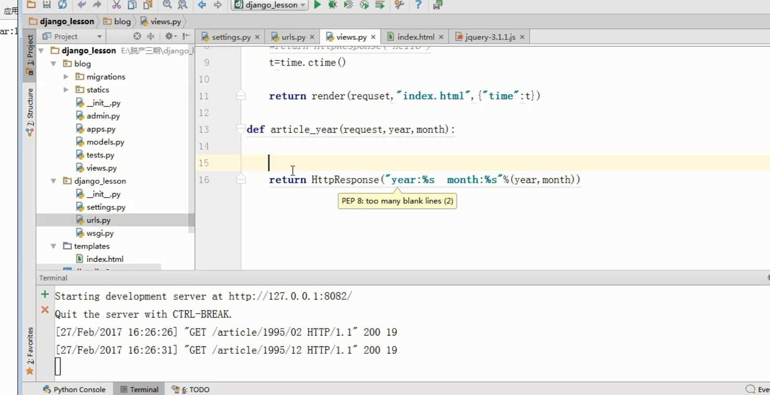
Task: Collapse inner django_lesson package arrow
Action: [54, 181]
